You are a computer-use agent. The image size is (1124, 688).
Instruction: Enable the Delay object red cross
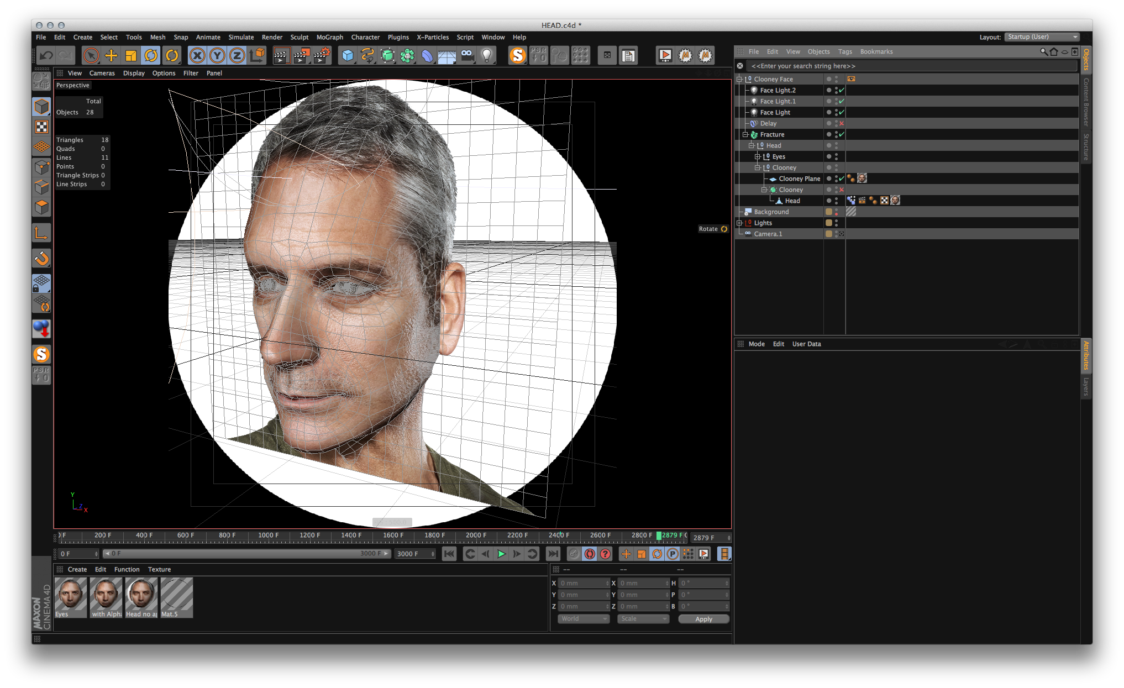pyautogui.click(x=842, y=123)
